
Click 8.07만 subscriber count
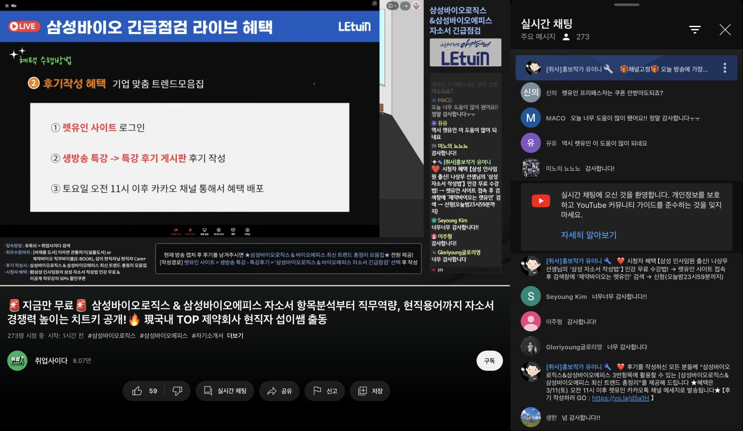click(x=82, y=361)
